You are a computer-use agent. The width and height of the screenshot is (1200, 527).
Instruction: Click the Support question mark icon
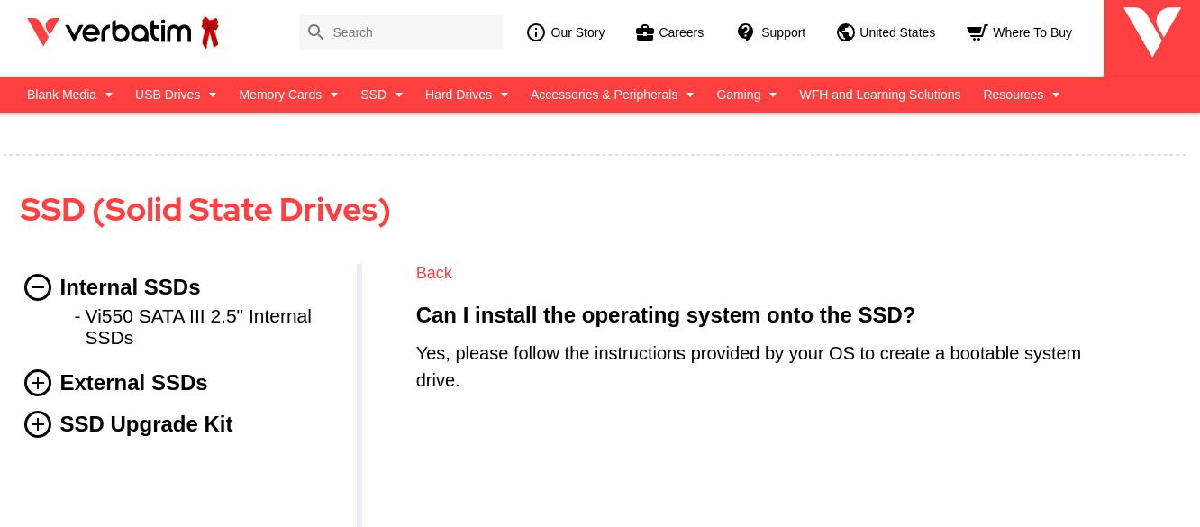coord(745,32)
